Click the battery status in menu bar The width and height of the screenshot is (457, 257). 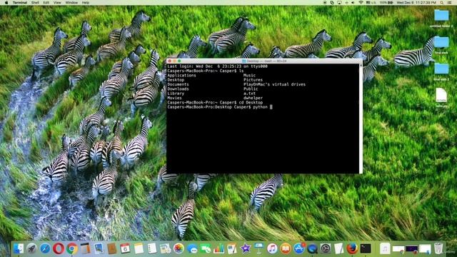[x=386, y=2]
